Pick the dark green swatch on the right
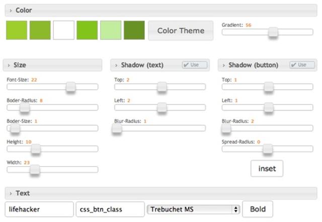The height and width of the screenshot is (222, 322). pyautogui.click(x=134, y=30)
